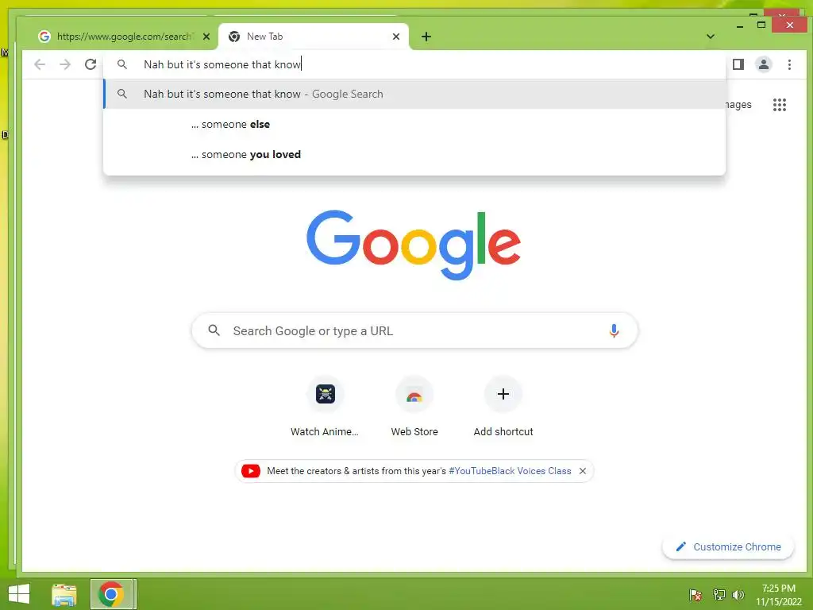Click the 'Search Google or type a URL' box
The width and height of the screenshot is (813, 610).
pos(414,330)
